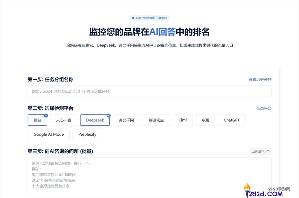Image resolution: width=299 pixels, height=198 pixels.
Task: Click the blue checkmark on 豆包
Action: 46,115
